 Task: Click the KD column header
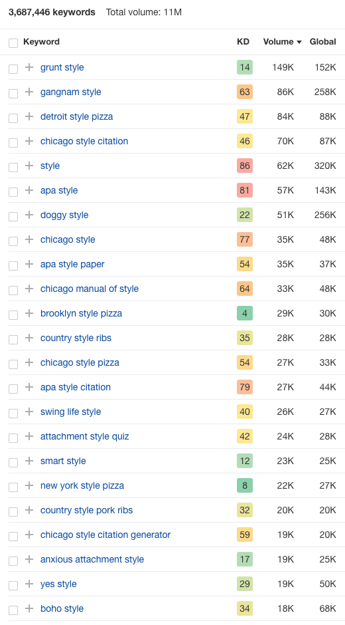coord(243,42)
